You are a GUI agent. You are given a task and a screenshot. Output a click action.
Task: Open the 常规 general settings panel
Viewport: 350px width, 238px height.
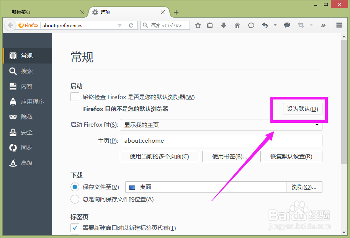point(28,56)
